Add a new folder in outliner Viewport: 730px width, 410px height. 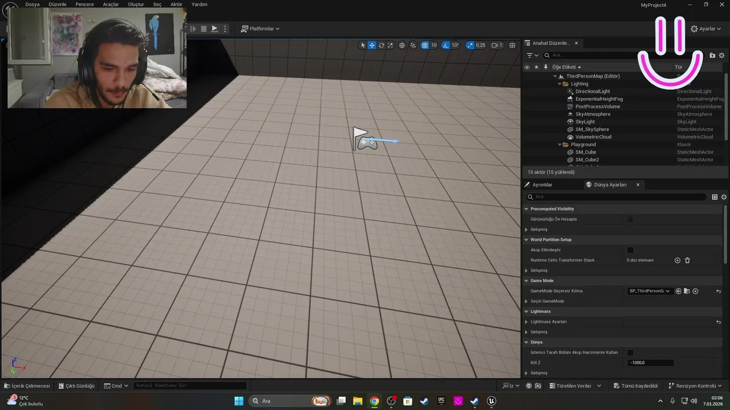click(x=712, y=55)
